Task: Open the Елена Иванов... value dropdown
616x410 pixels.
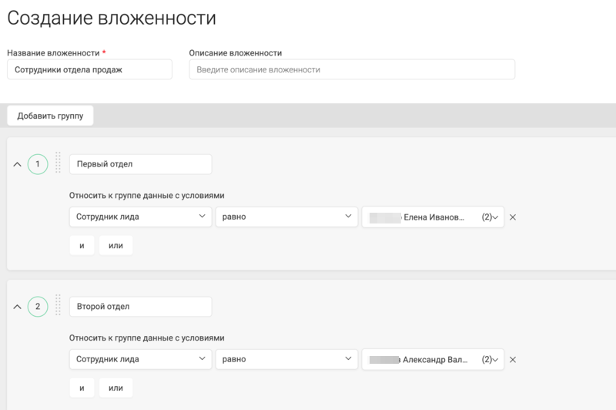Action: click(x=433, y=217)
